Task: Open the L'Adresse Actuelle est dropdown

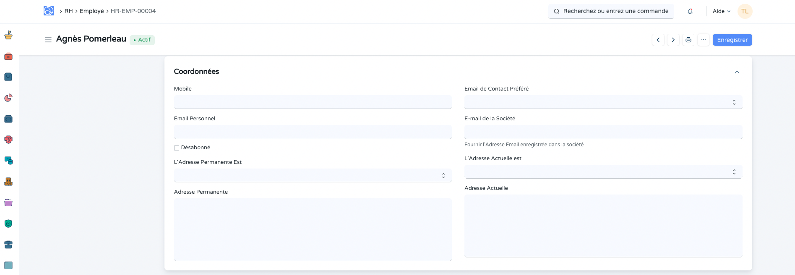Action: pos(603,172)
